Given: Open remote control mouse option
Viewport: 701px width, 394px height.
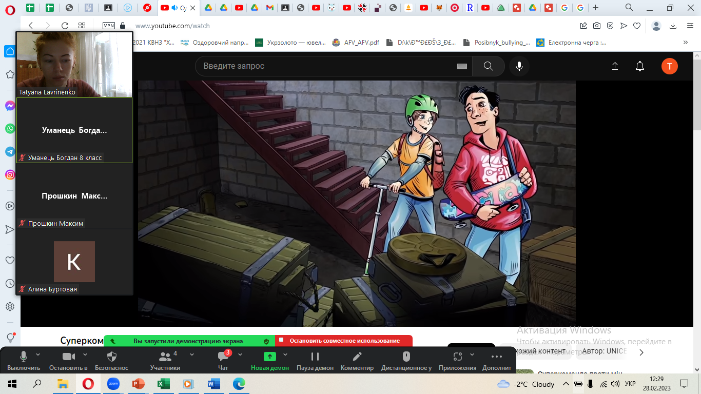Looking at the screenshot, I should pos(406,361).
